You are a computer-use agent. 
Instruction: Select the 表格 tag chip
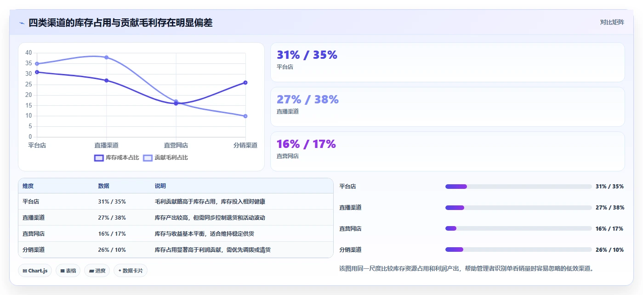click(68, 271)
